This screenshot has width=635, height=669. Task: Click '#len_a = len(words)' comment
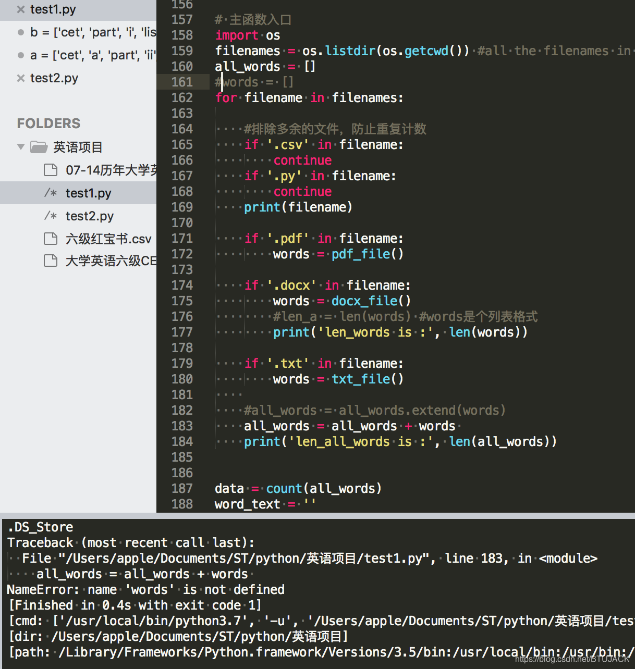(x=342, y=316)
